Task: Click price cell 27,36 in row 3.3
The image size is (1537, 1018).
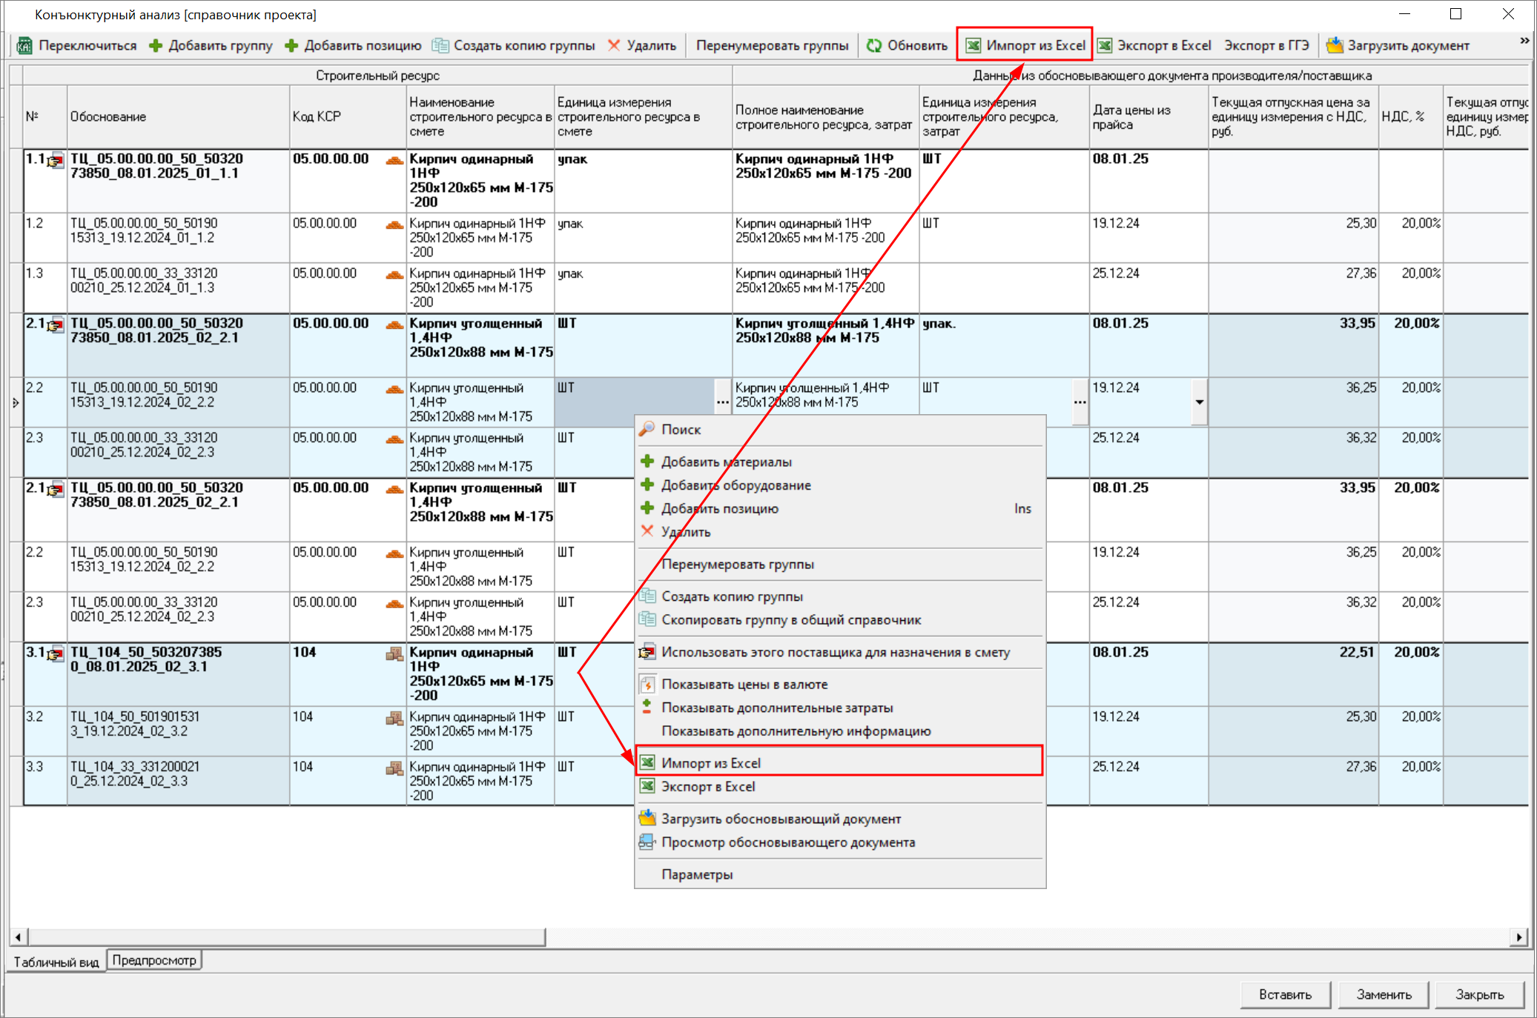Action: [x=1293, y=780]
